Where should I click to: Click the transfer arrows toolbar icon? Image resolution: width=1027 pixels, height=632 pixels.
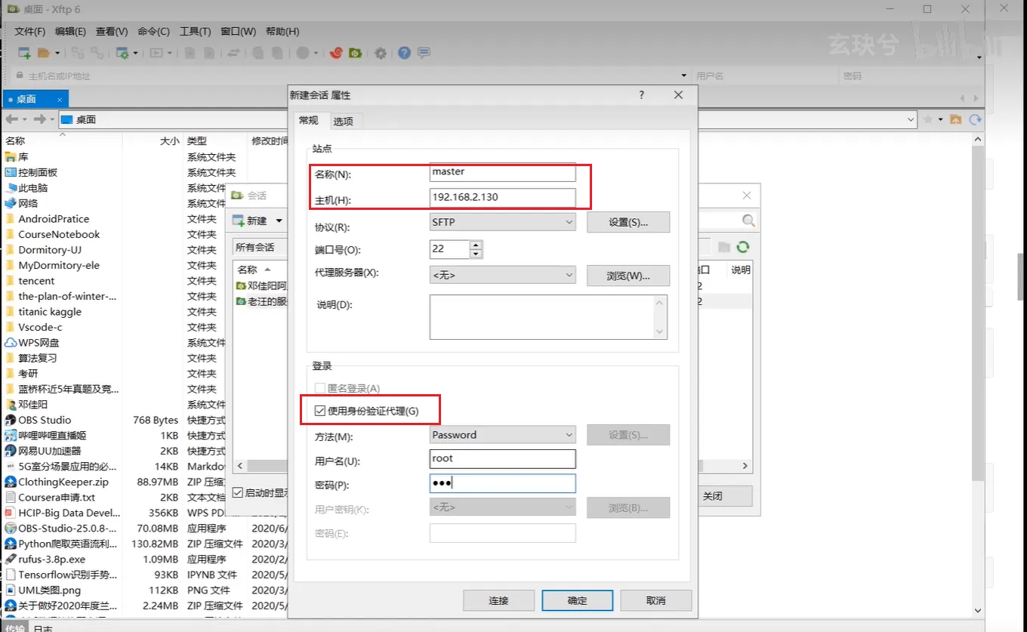(x=234, y=53)
